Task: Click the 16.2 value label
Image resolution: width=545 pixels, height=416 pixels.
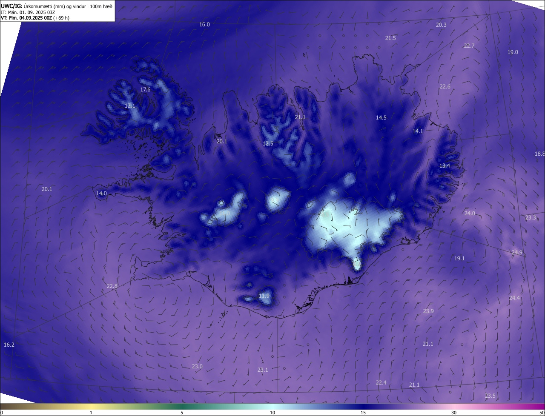Action: [x=9, y=345]
